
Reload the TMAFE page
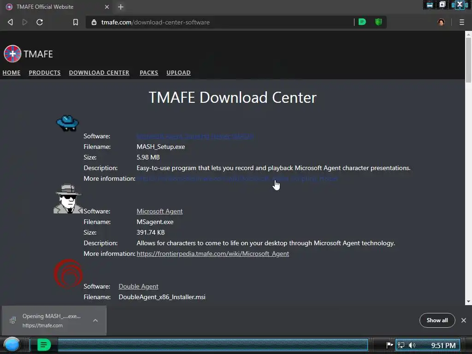point(40,22)
